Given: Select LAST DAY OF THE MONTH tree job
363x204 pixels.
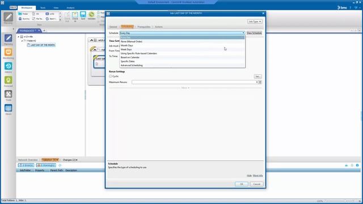Looking at the screenshot, I should coord(43,45).
